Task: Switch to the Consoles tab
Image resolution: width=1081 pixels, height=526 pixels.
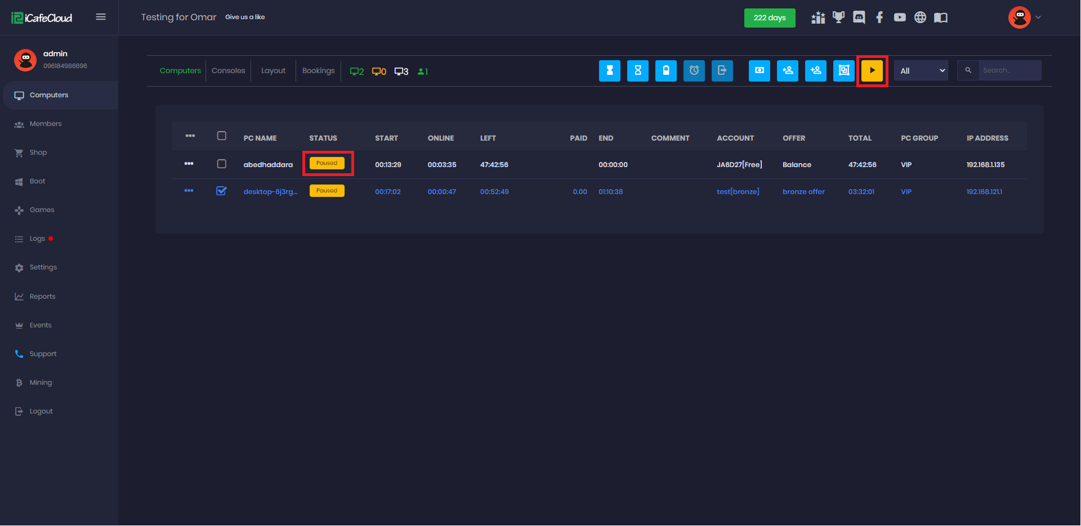Action: [x=228, y=71]
